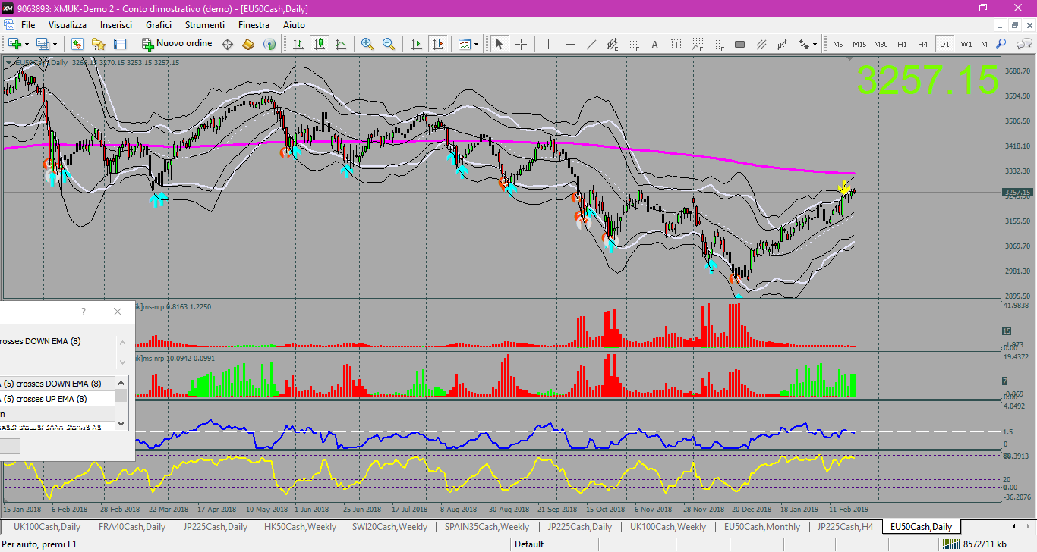Toggle Auto Scroll chart option
Screen dimensions: 1037x552
[417, 44]
